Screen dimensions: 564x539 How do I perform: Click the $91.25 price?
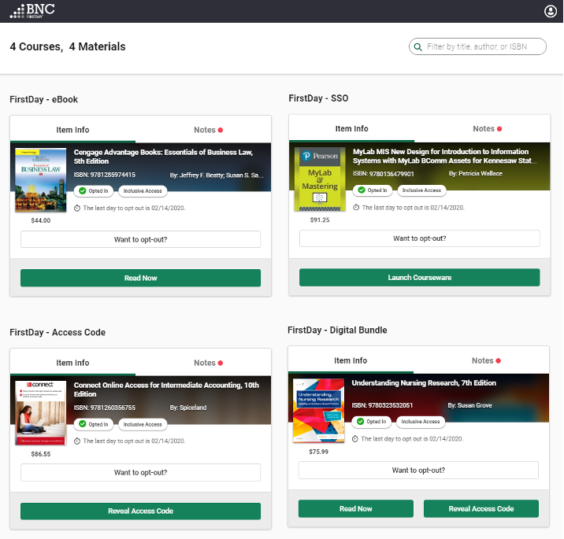point(320,220)
